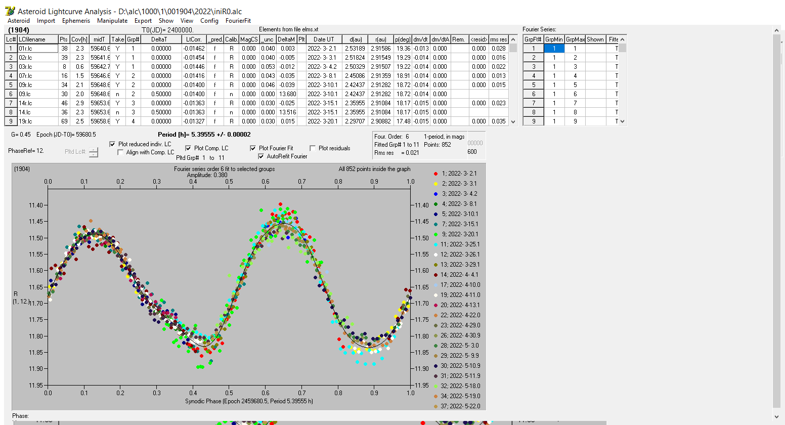Screen dimensions: 785x425
Task: Click the Date UT column header
Action: (324, 39)
